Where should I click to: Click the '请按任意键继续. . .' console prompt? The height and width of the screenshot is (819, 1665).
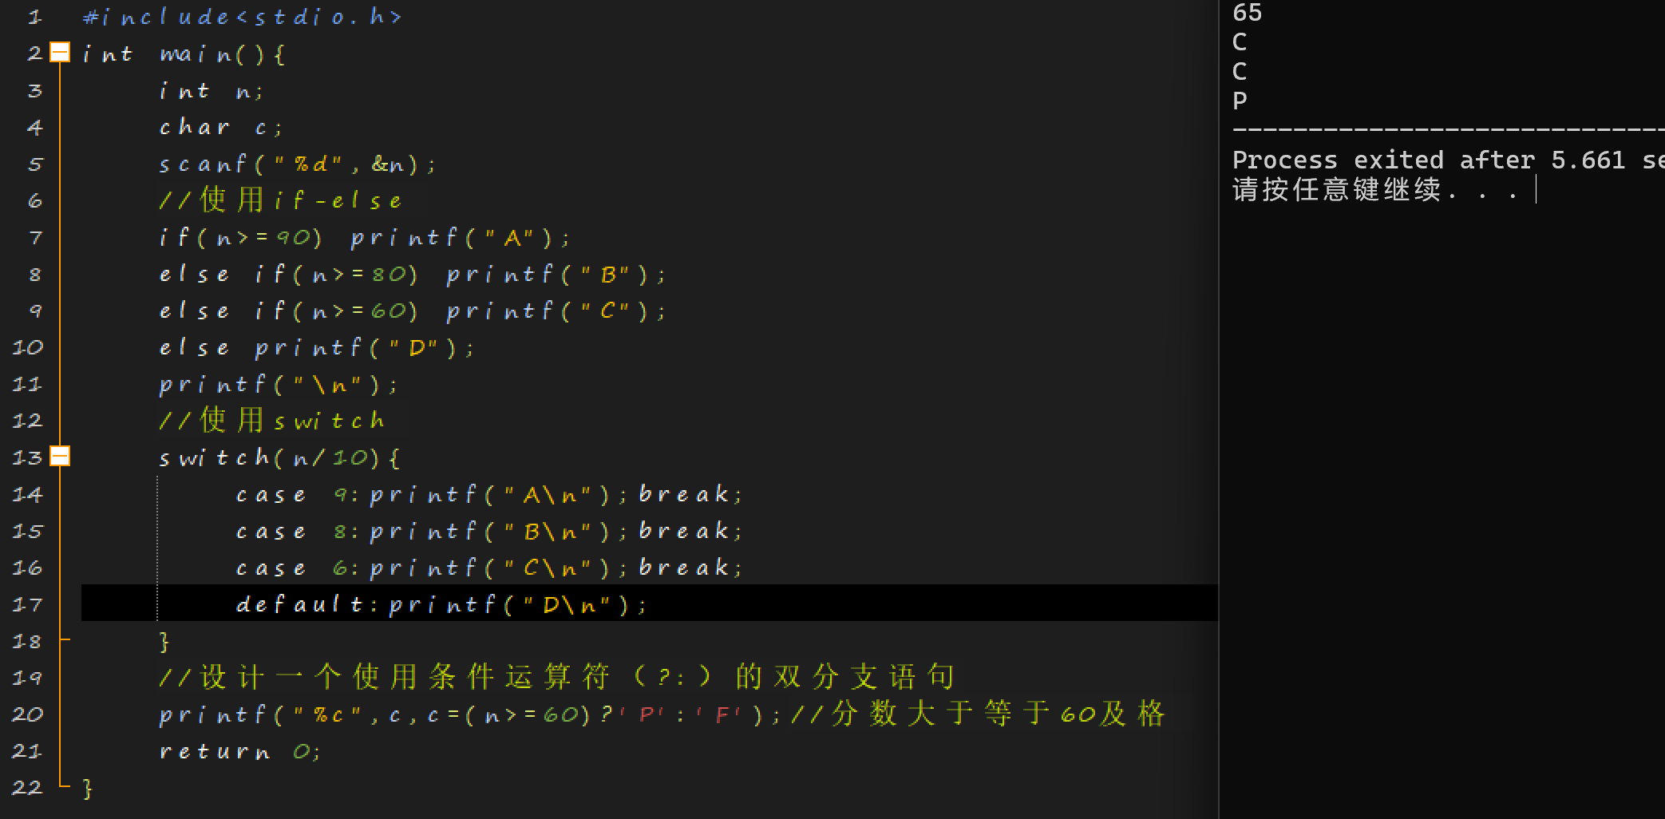click(1376, 190)
